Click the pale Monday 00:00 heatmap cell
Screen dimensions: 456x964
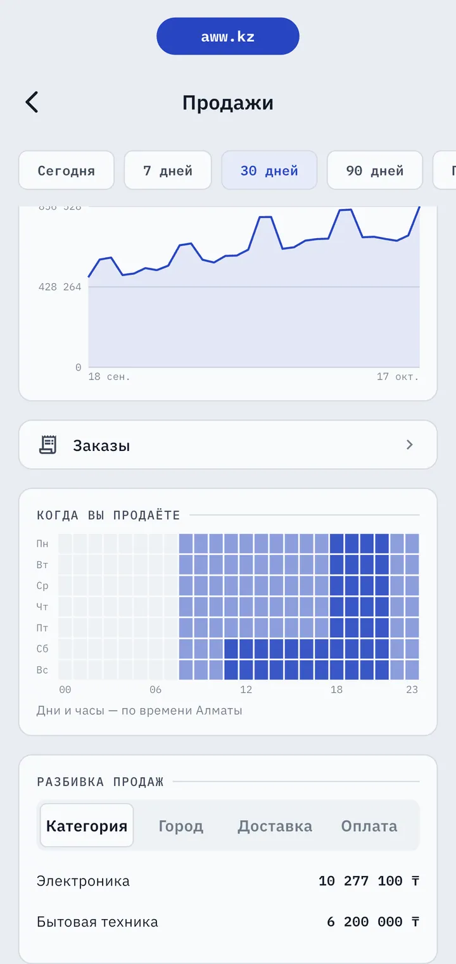(65, 543)
